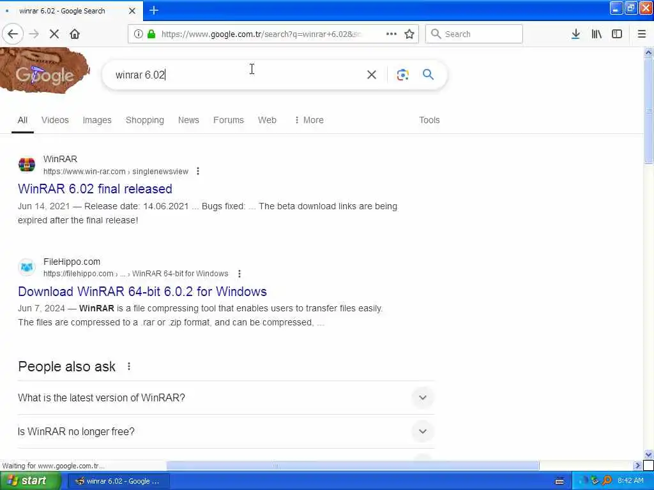Image resolution: width=654 pixels, height=490 pixels.
Task: Click the Google search query field
Action: click(238, 75)
